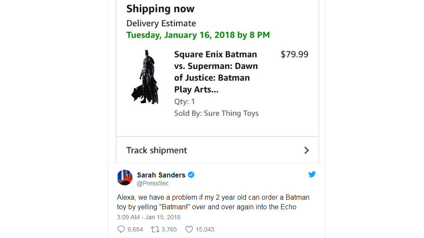Viewport: 424px width, 238px height.
Task: Click the retweet arrows icon
Action: tap(154, 229)
